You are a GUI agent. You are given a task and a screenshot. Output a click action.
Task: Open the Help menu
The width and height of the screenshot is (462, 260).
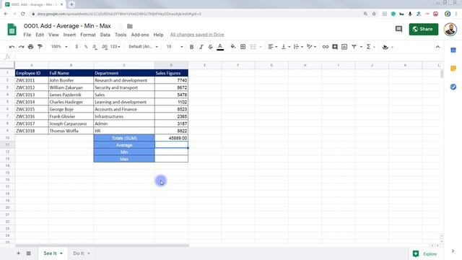(158, 35)
